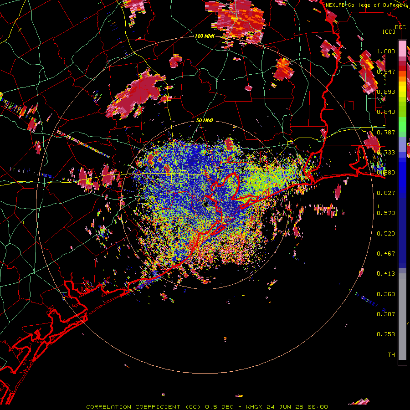Select the 0.573 scale value

tap(386, 213)
